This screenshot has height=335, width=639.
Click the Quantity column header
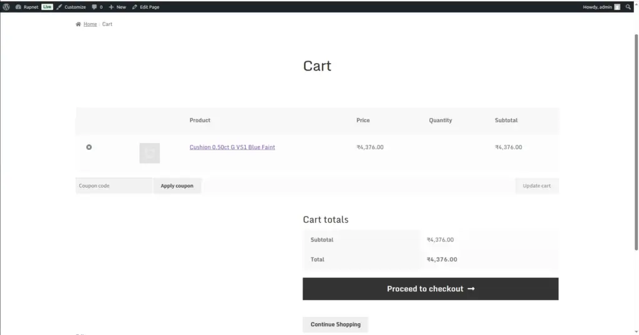coord(440,120)
